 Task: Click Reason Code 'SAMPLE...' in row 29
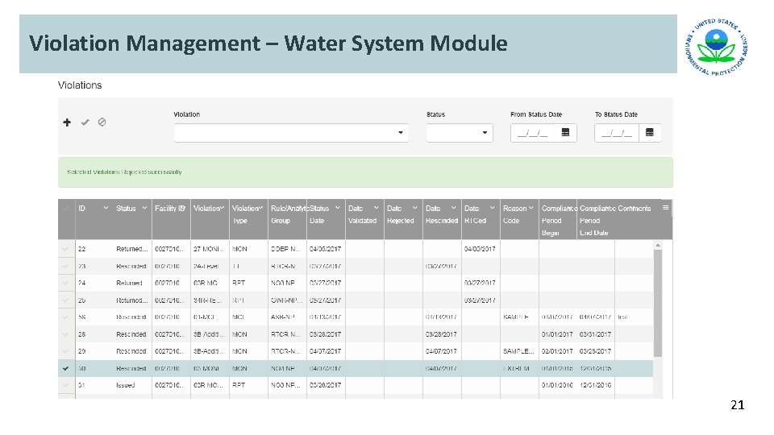[518, 352]
